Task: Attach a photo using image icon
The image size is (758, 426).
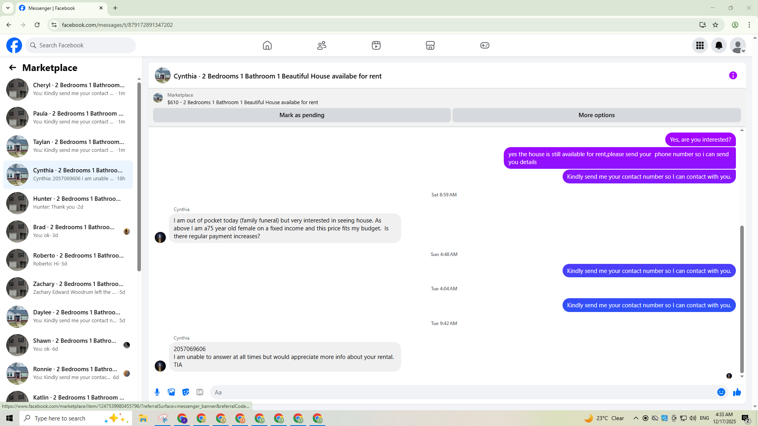Action: (x=171, y=392)
